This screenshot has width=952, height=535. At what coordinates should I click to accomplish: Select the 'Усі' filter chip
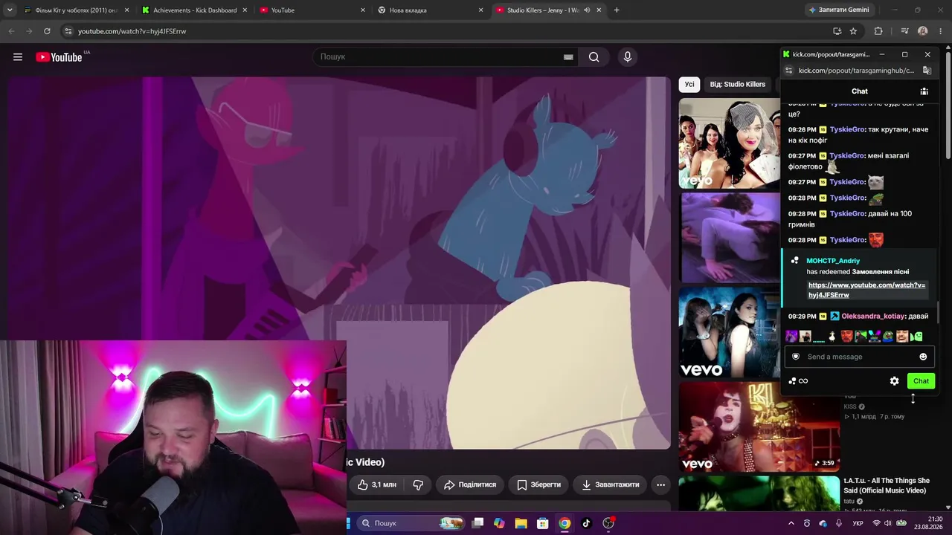pyautogui.click(x=689, y=85)
